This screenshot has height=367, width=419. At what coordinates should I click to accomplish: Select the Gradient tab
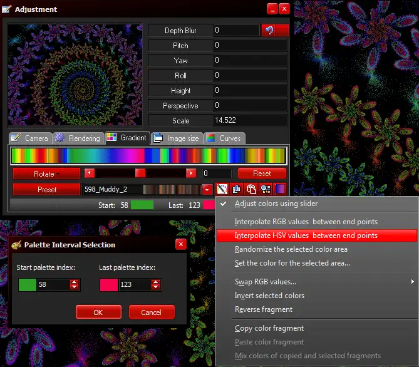click(128, 138)
